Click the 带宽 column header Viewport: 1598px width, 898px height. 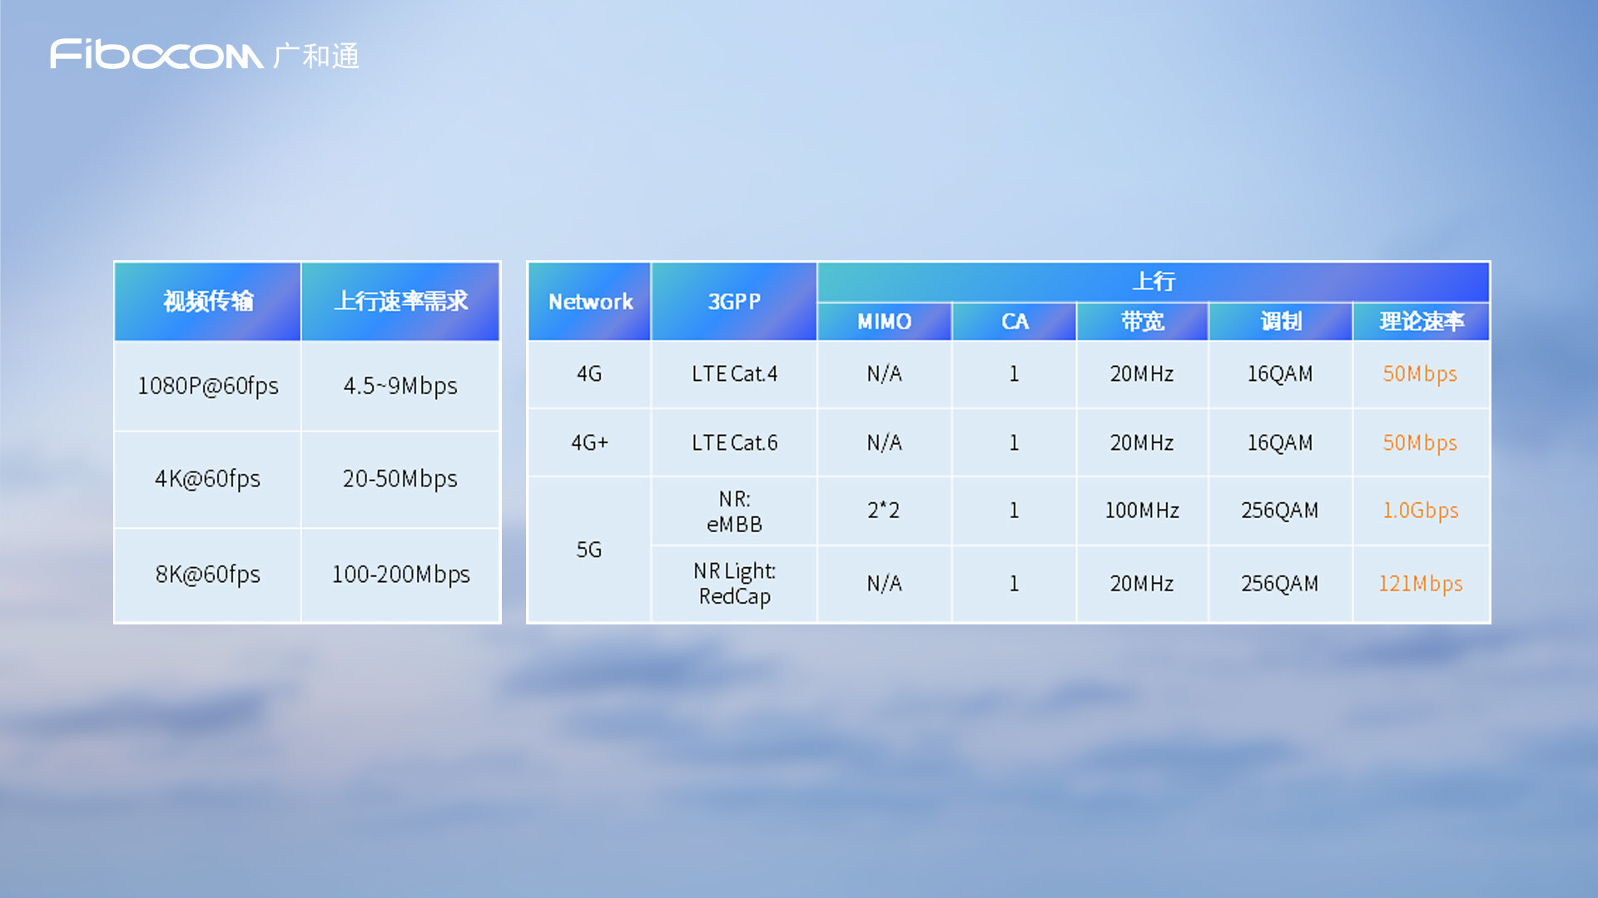coord(1142,322)
